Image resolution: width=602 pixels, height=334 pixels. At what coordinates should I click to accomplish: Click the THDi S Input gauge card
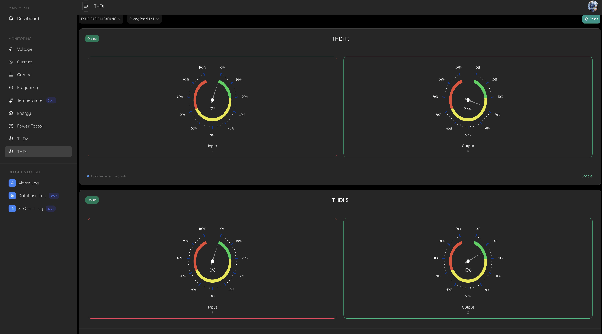coord(212,268)
